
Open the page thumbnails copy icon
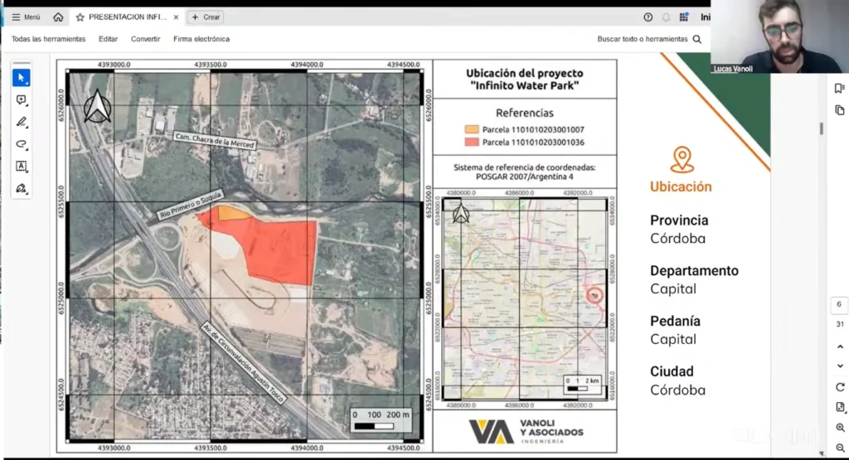click(839, 110)
